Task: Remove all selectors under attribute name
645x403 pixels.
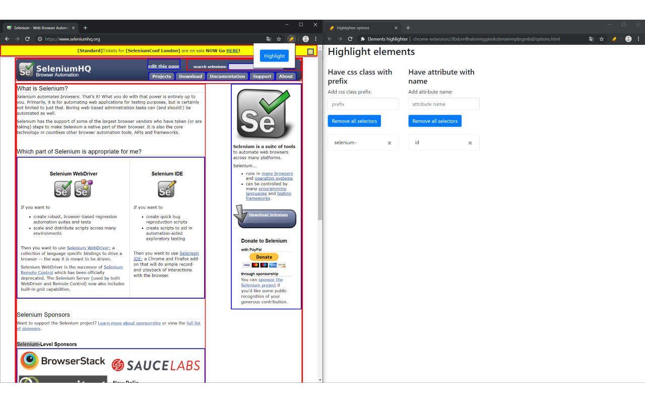Action: click(x=435, y=121)
